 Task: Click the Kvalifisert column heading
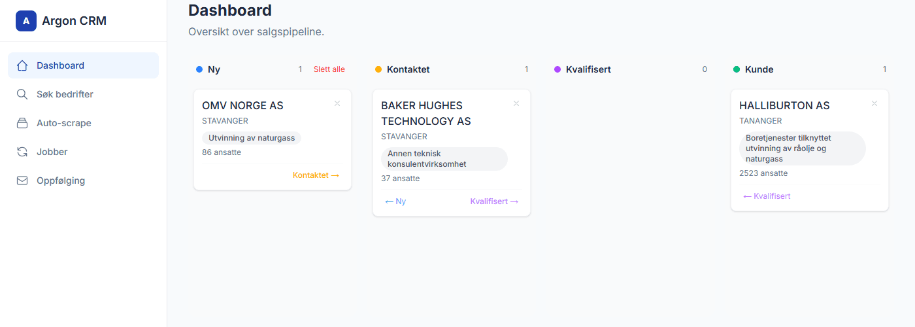click(x=588, y=69)
